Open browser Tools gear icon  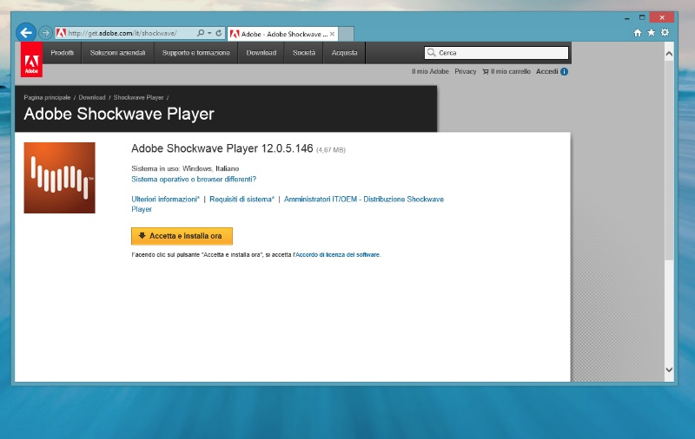pos(665,33)
